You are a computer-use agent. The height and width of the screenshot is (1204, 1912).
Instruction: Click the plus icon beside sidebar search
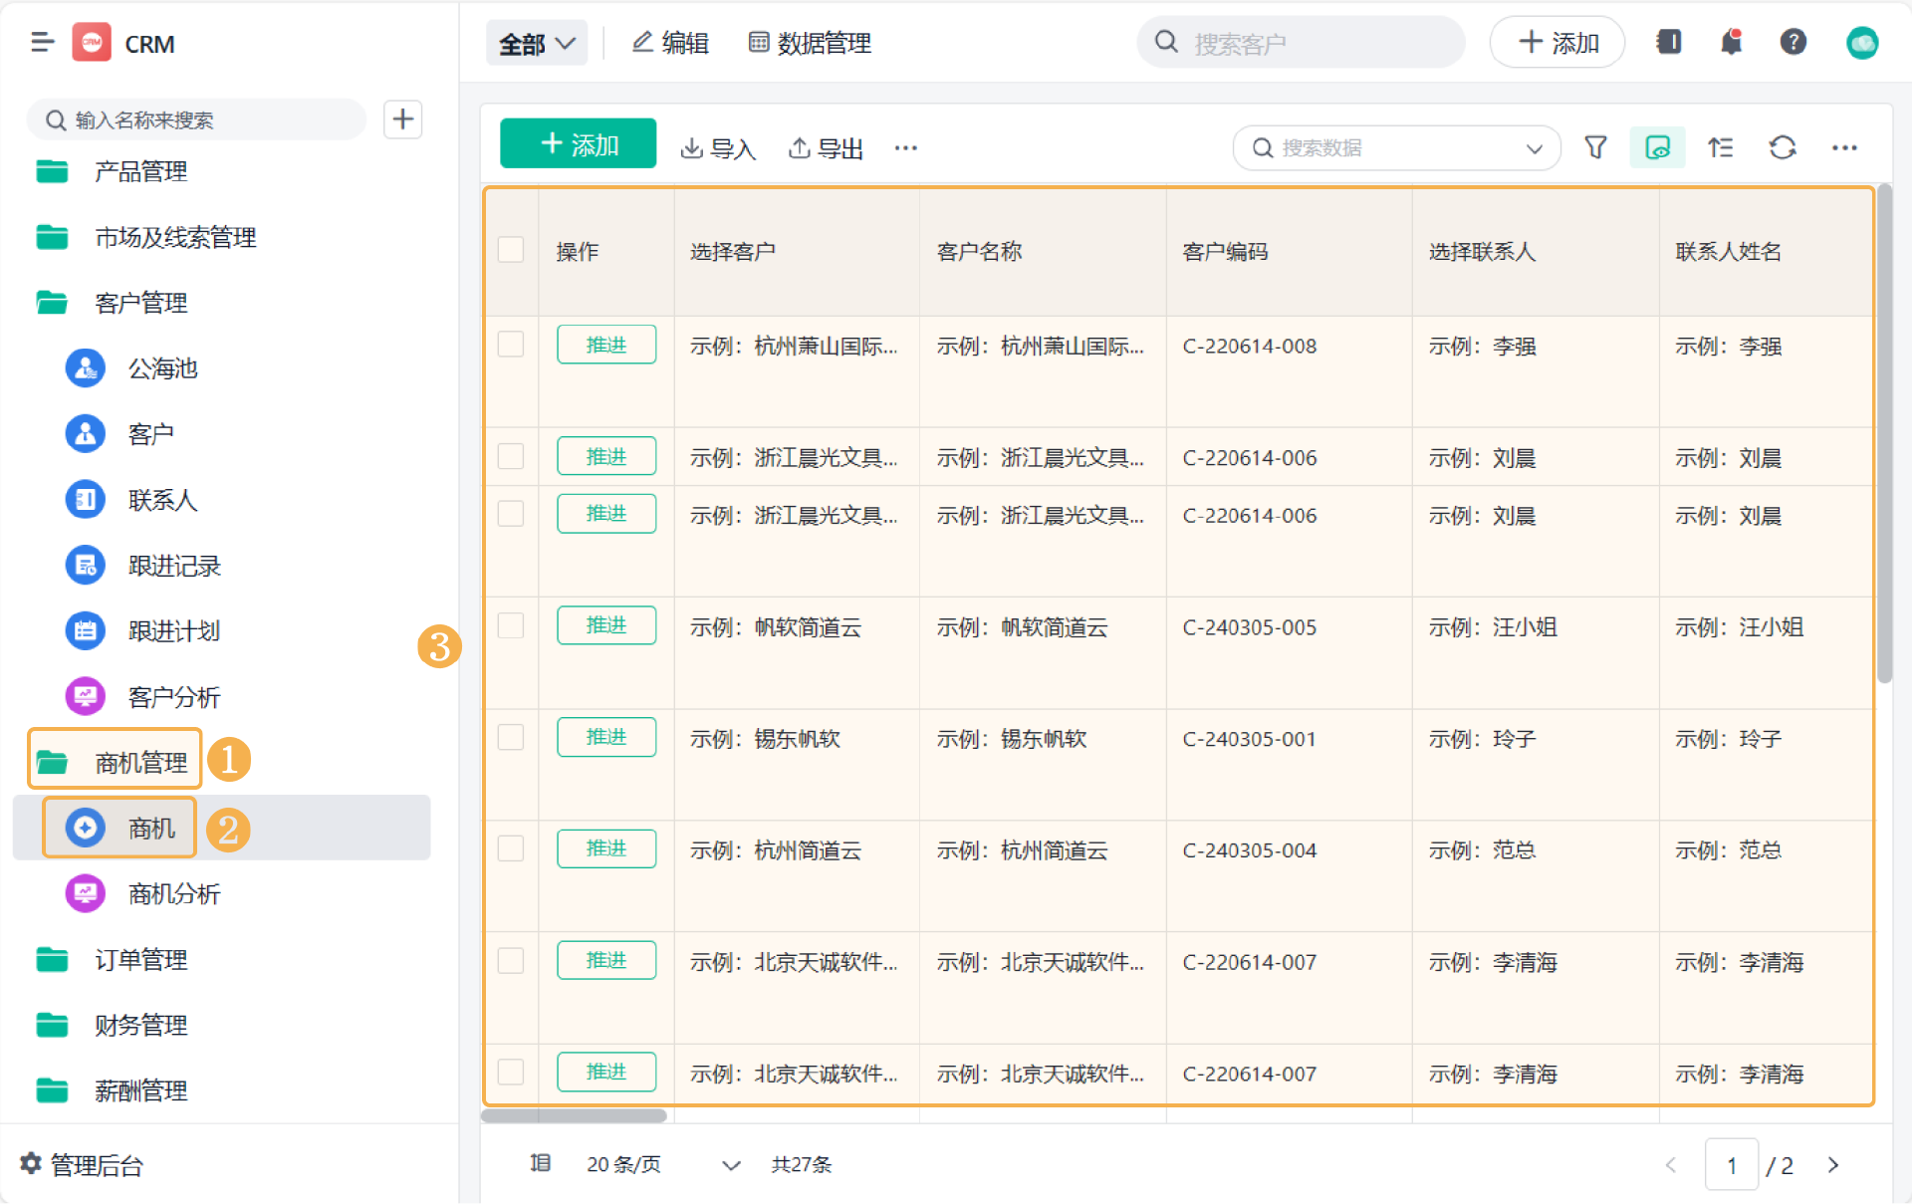point(402,120)
